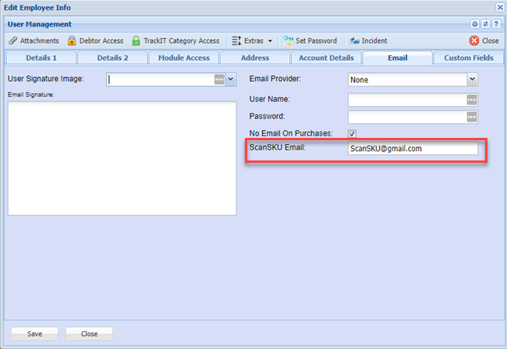Click the ellipsis button beside User Name
This screenshot has width=507, height=349.
click(x=471, y=100)
